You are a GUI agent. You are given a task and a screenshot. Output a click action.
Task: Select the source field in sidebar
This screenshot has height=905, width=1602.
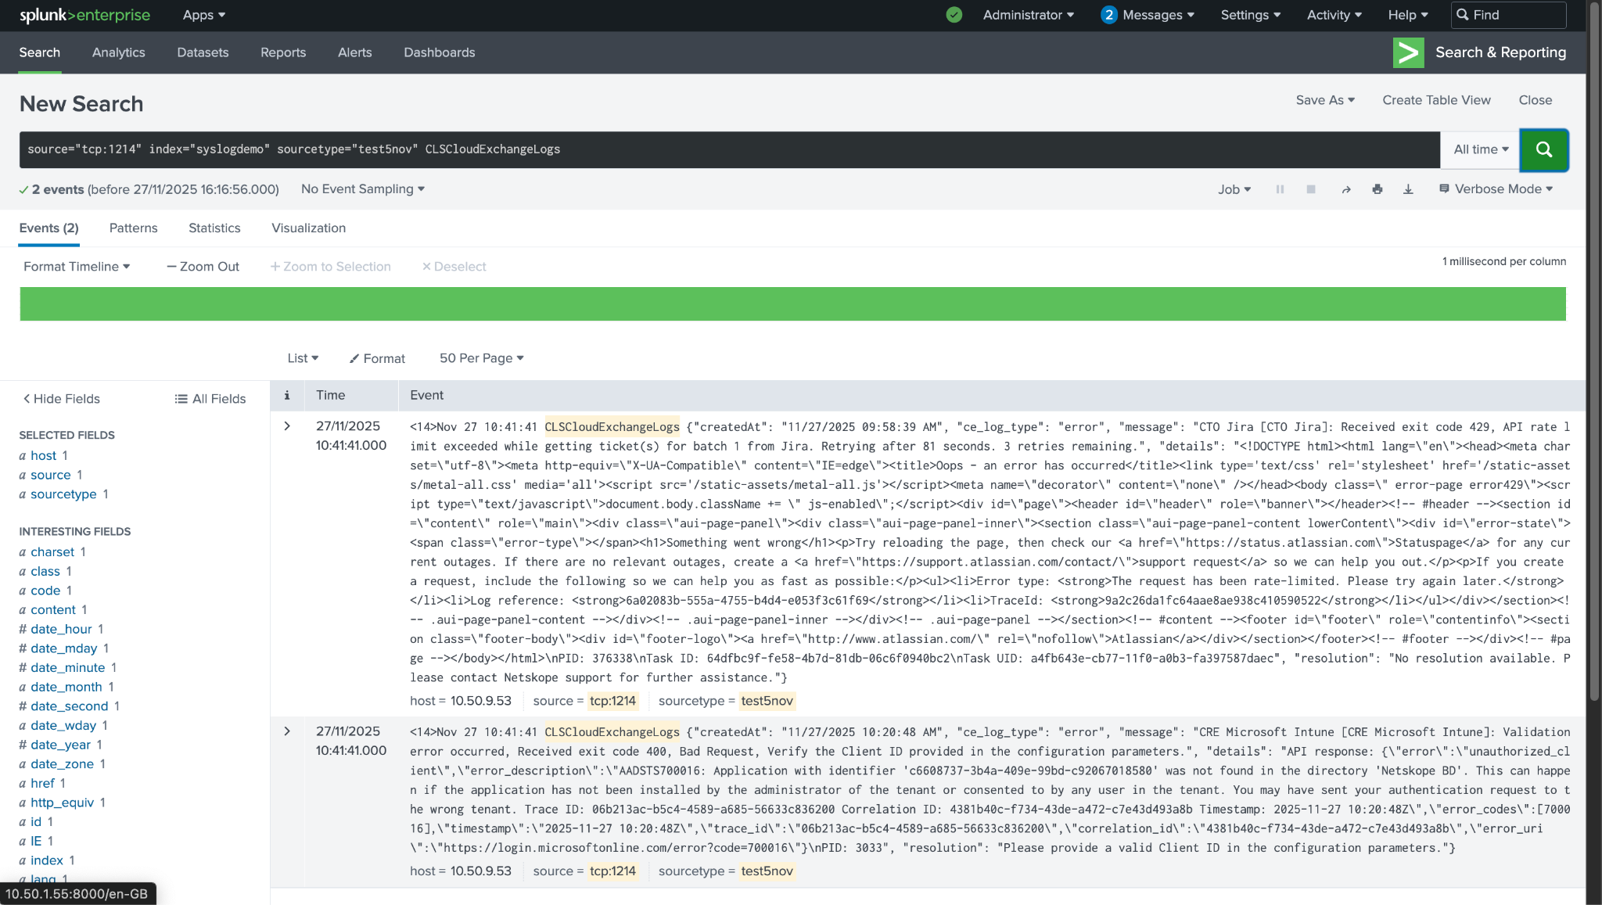pyautogui.click(x=51, y=475)
